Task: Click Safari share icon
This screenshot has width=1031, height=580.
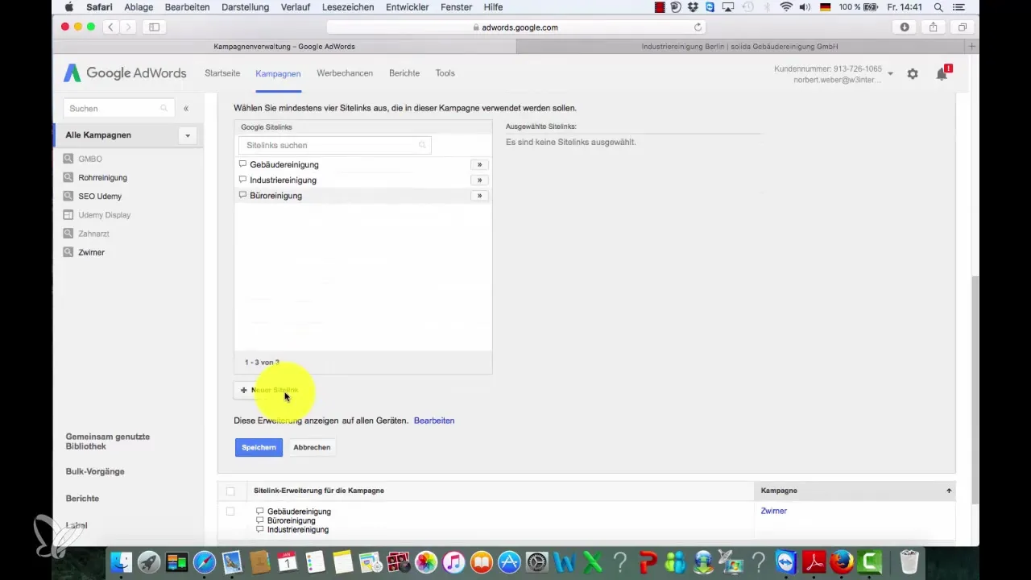Action: [x=933, y=27]
